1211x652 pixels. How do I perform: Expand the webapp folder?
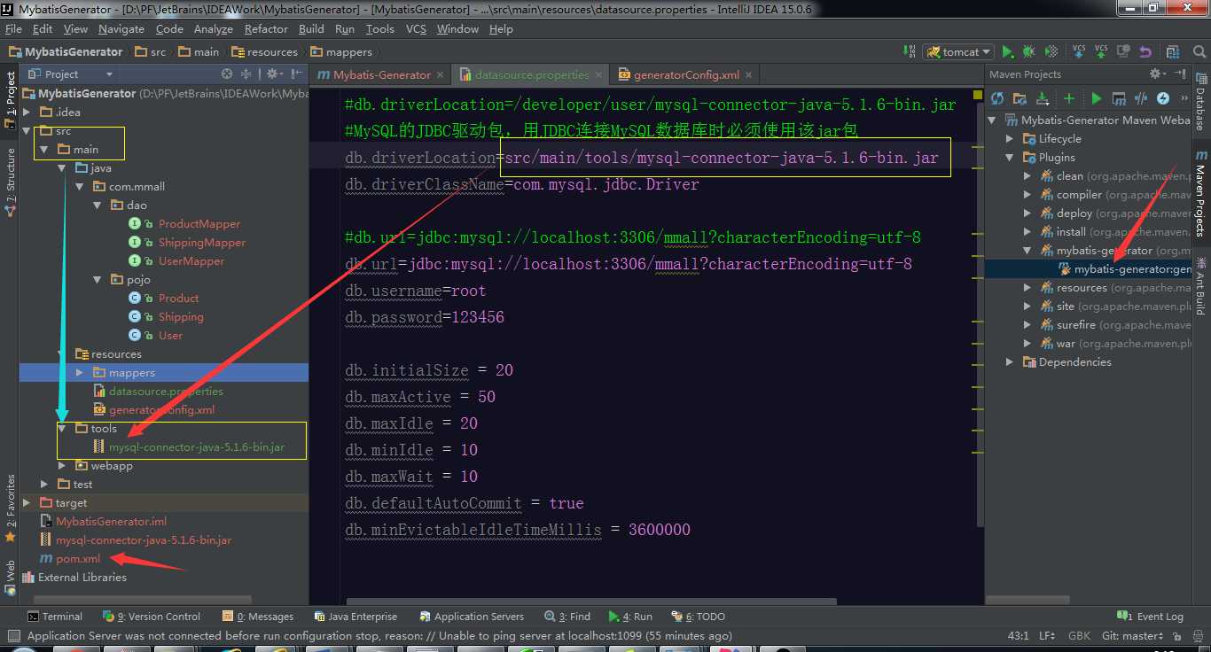(x=62, y=465)
